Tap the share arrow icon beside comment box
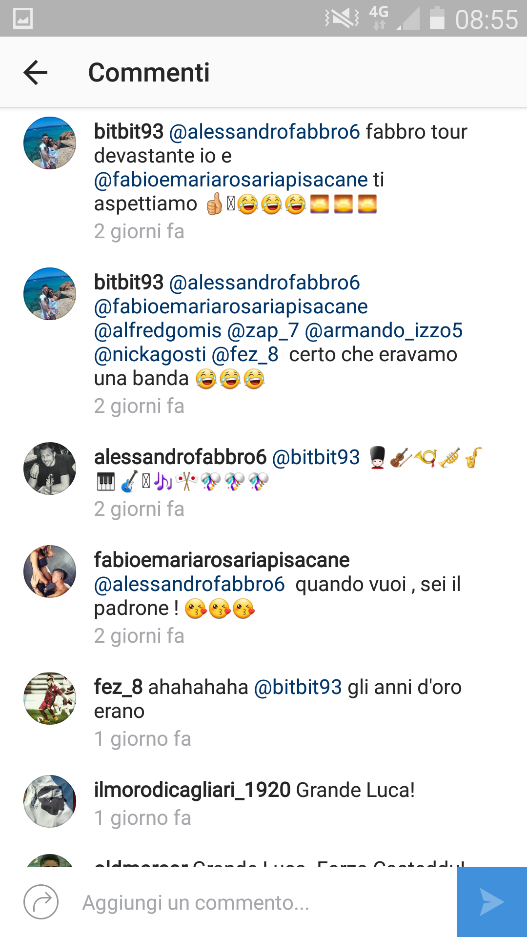The height and width of the screenshot is (937, 527). 41,902
